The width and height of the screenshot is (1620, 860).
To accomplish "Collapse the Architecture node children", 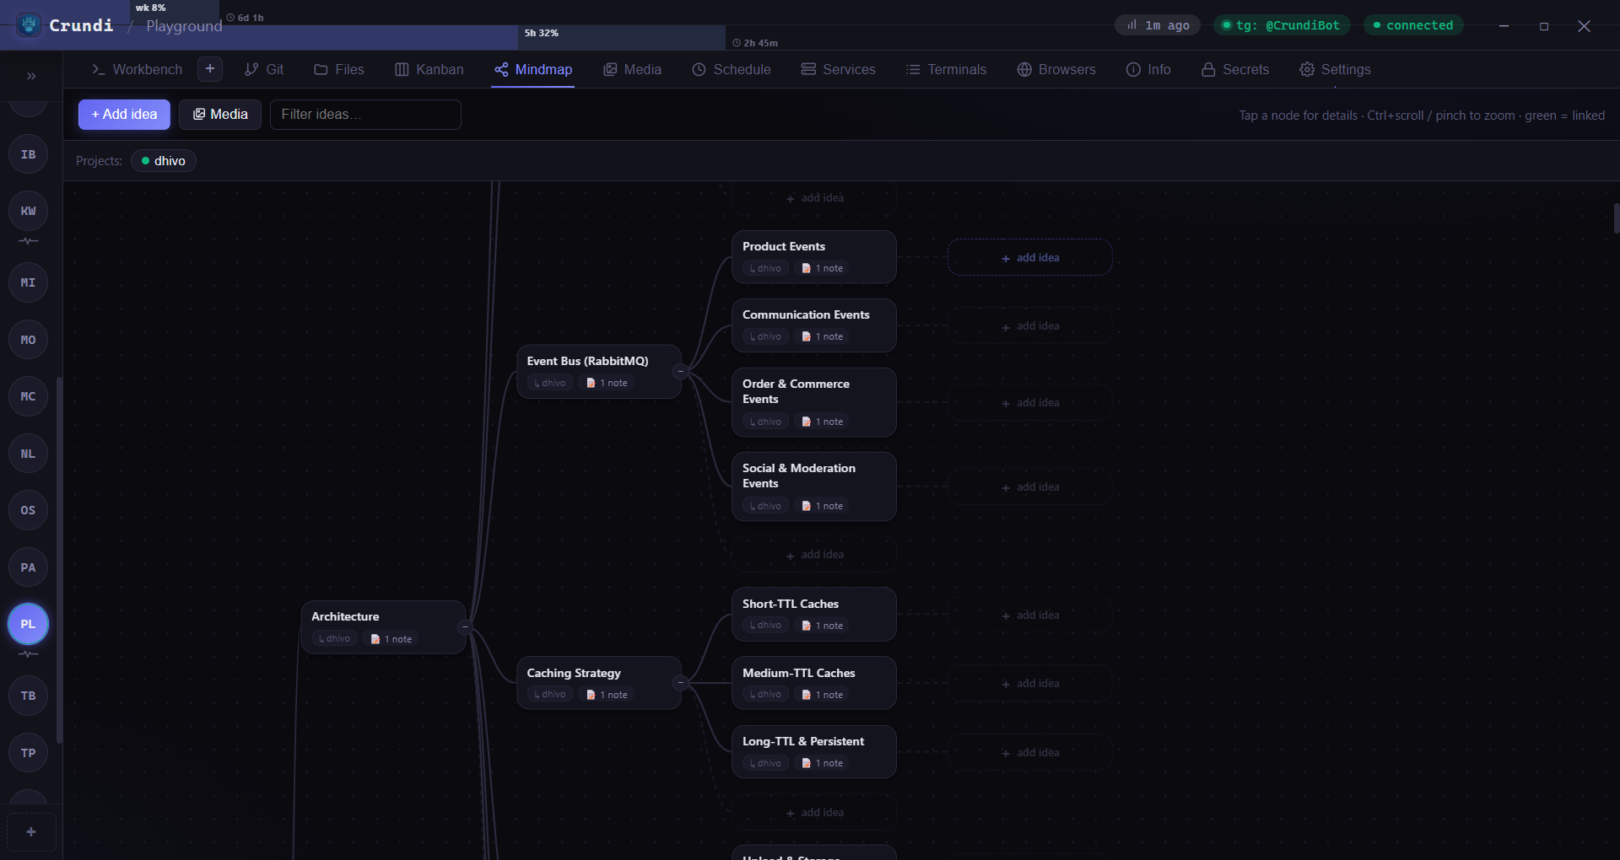I will point(464,626).
